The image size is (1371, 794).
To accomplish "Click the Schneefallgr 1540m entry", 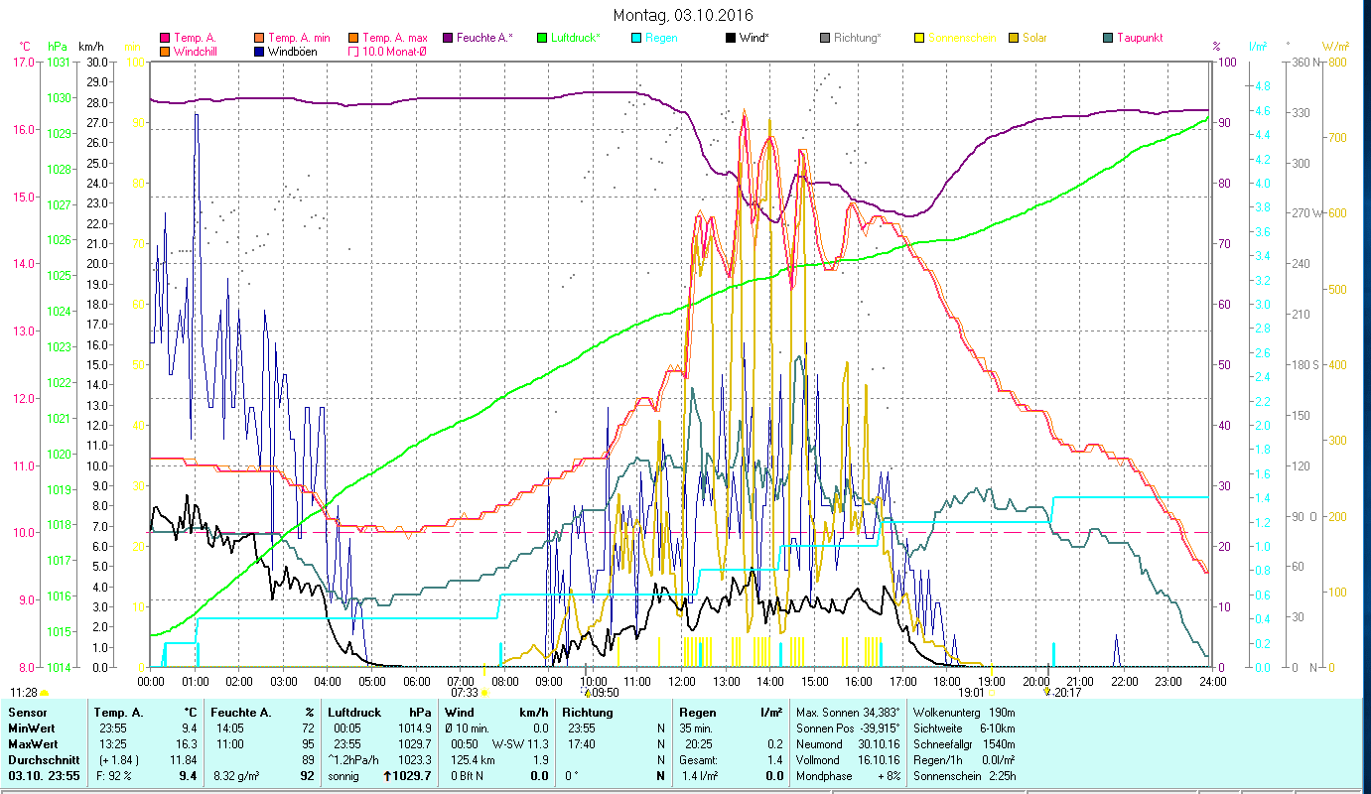I will click(963, 744).
